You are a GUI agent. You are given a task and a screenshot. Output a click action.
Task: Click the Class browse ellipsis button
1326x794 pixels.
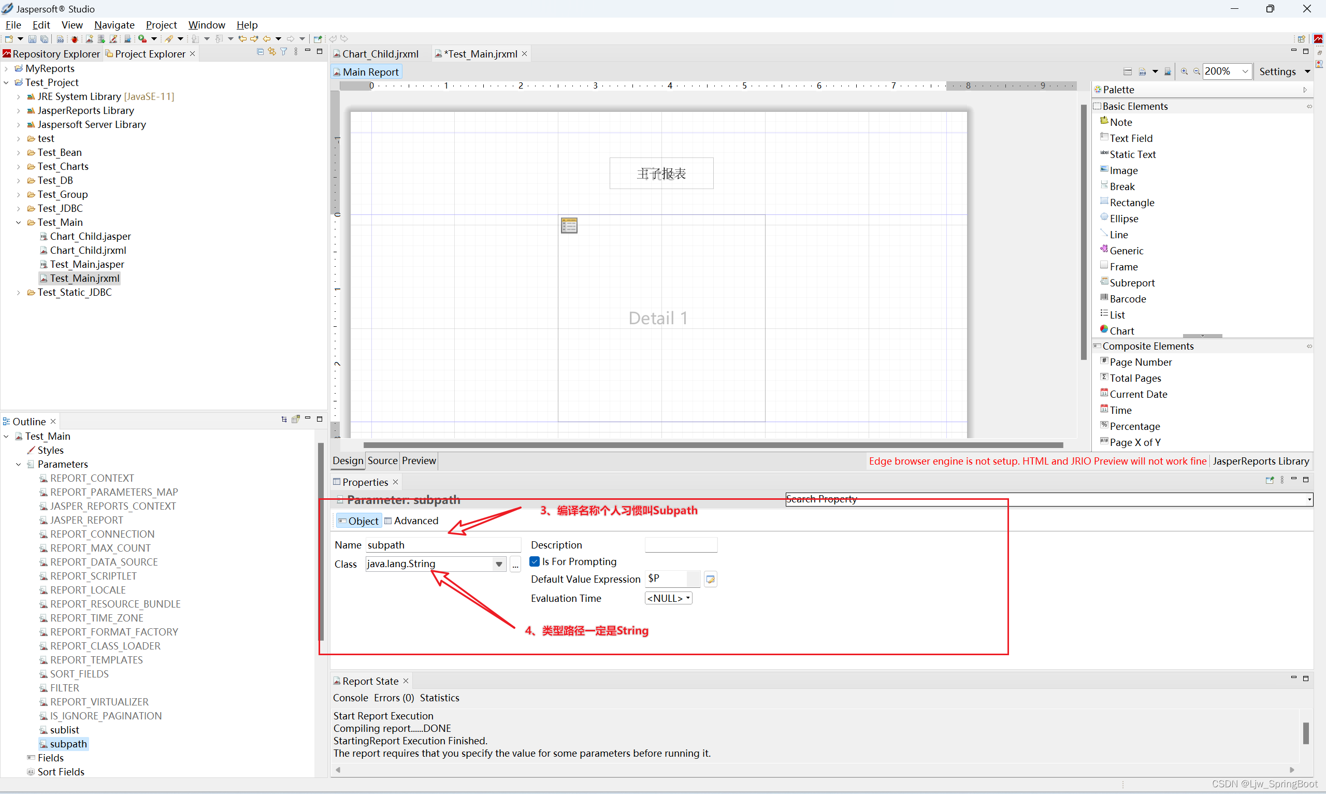515,565
